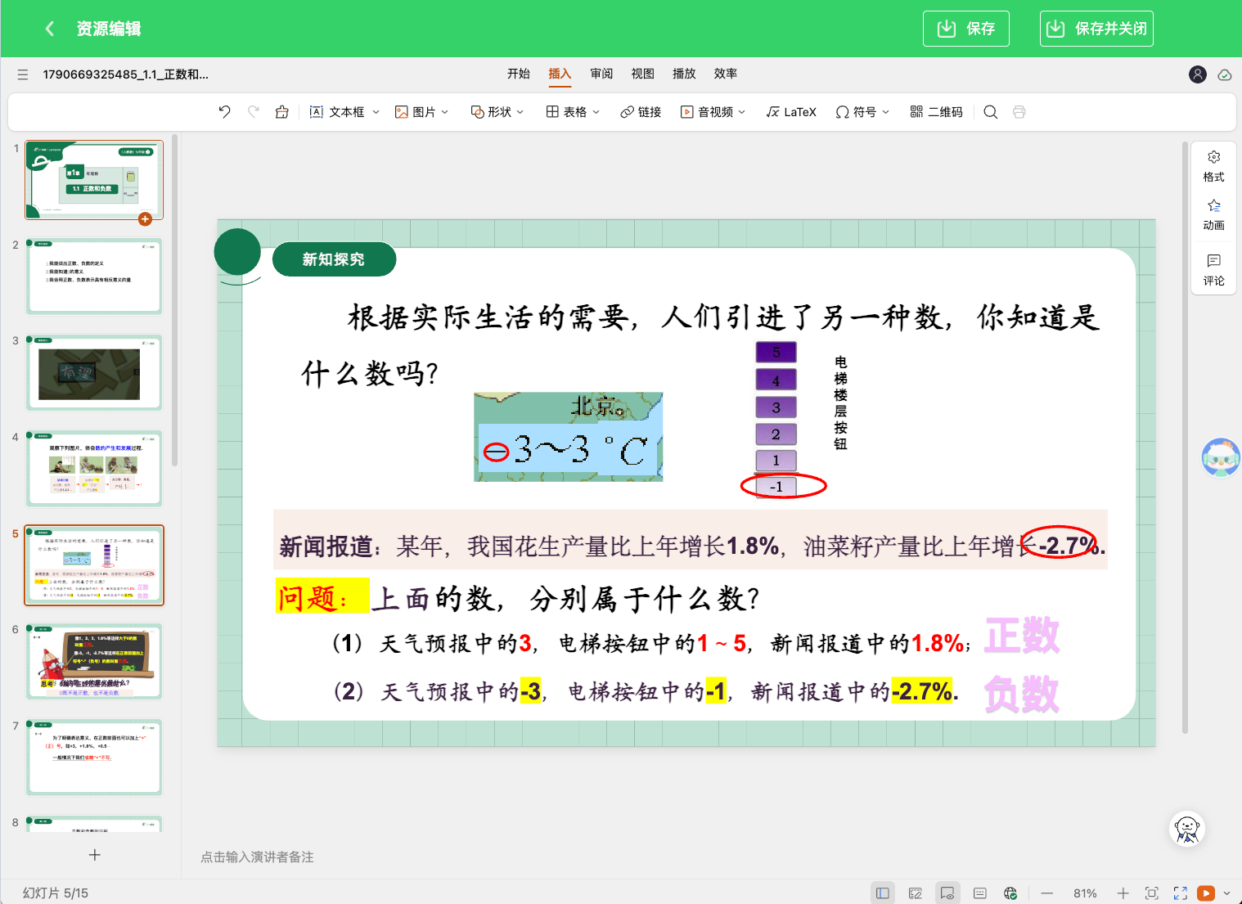Open the search magnifier in the toolbar

(x=991, y=112)
